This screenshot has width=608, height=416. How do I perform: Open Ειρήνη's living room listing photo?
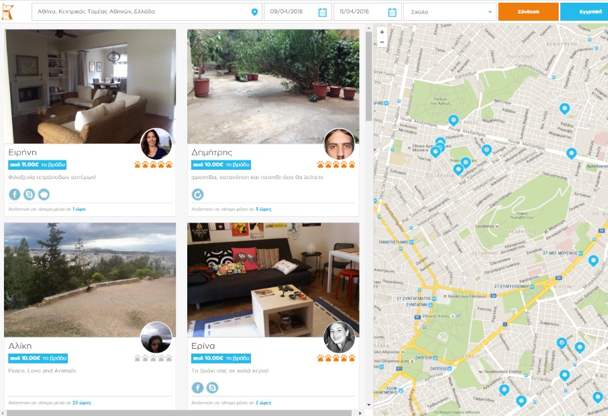[x=90, y=86]
